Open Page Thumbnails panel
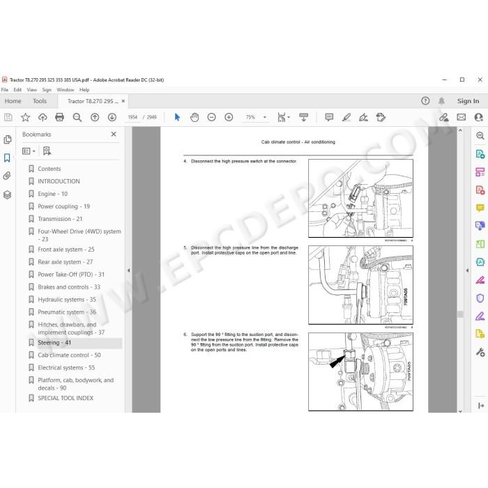 [8, 139]
